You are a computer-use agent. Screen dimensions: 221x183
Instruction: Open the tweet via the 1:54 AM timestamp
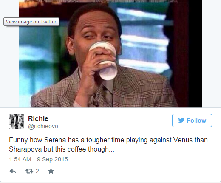20,159
